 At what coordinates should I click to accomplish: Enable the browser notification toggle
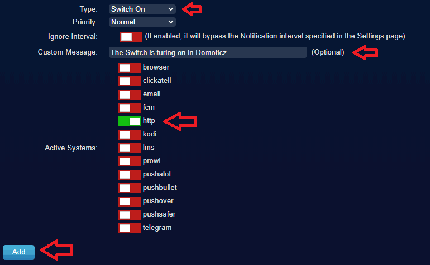130,68
